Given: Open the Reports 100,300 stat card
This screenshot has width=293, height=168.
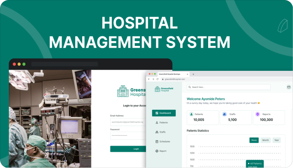Looking at the screenshot, I should (x=269, y=118).
